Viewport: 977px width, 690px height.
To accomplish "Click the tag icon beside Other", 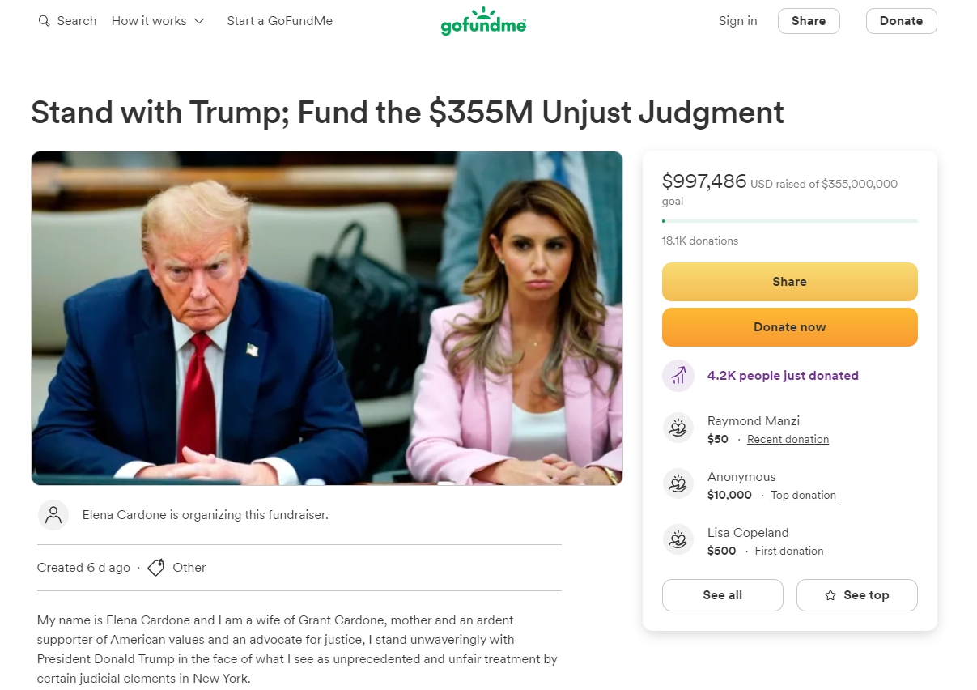I will pyautogui.click(x=156, y=568).
